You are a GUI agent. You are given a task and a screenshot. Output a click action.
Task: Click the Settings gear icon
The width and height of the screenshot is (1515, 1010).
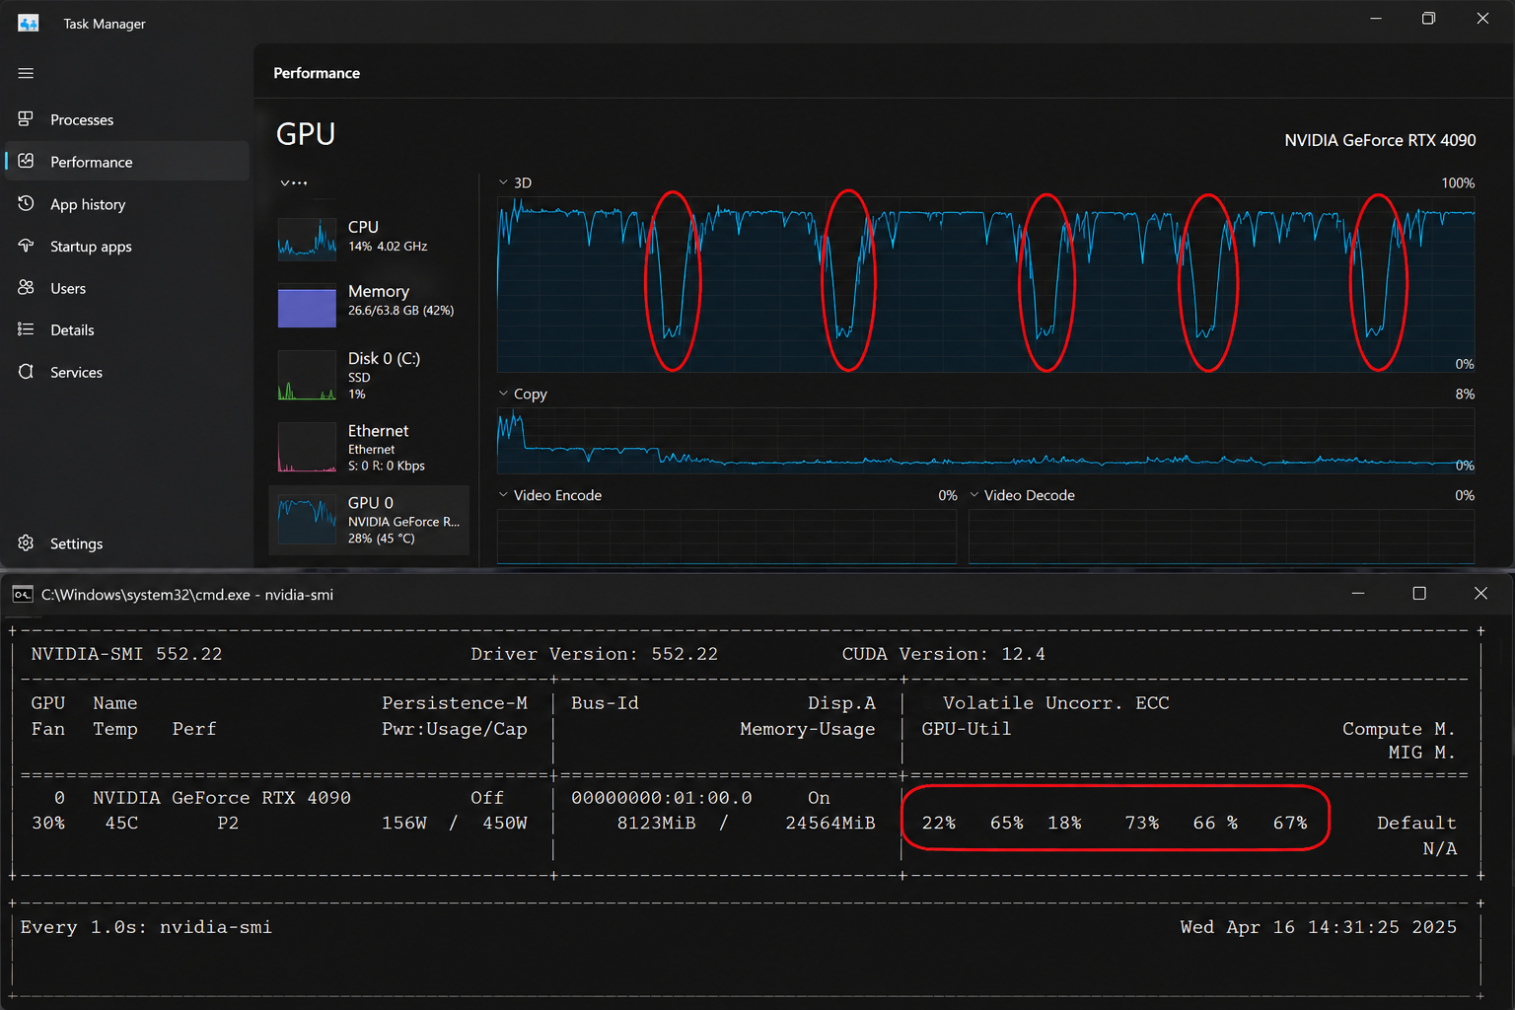[26, 542]
